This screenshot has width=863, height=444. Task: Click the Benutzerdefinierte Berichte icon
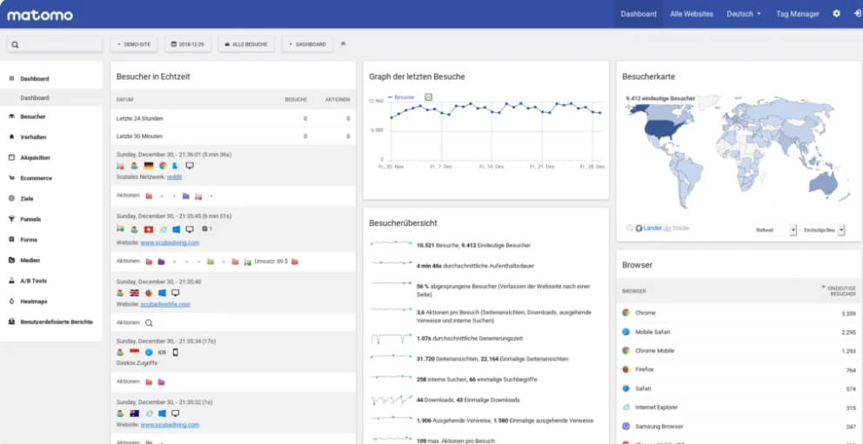pyautogui.click(x=11, y=321)
